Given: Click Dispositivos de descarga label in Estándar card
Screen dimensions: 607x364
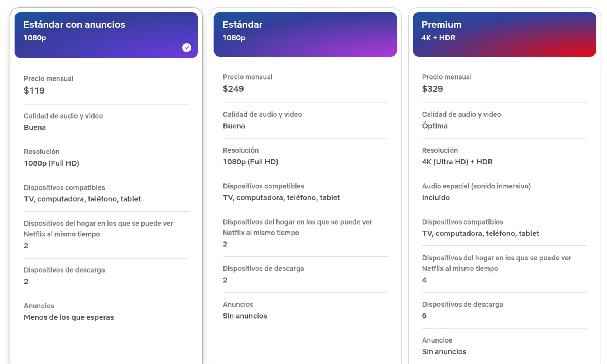Looking at the screenshot, I should (x=263, y=268).
